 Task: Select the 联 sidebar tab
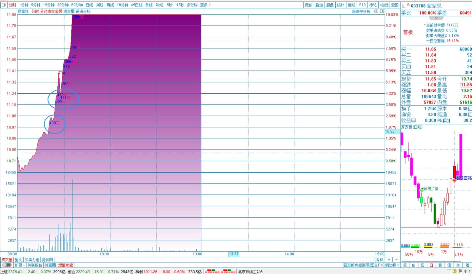pyautogui.click(x=440, y=265)
